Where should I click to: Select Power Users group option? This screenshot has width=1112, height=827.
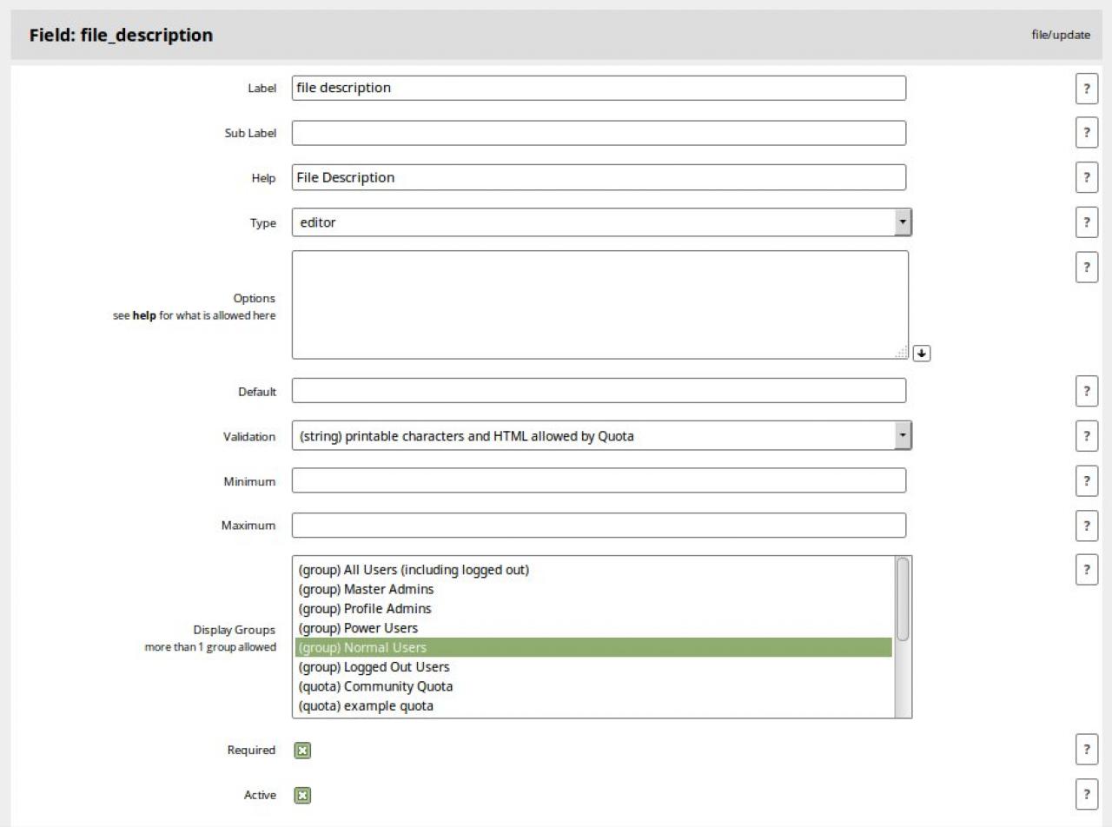358,628
